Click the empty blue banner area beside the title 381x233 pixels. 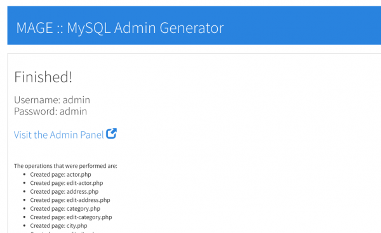click(x=301, y=25)
